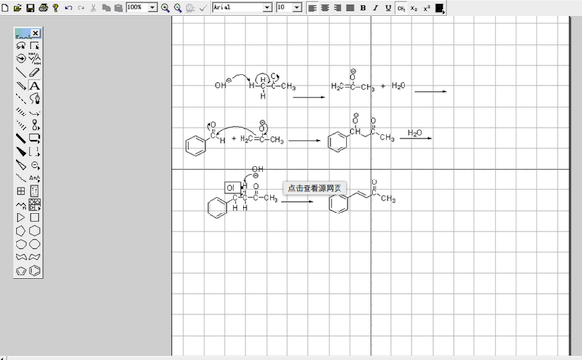Select the Multiple Bonds tool
The width and height of the screenshot is (582, 360).
(21, 85)
